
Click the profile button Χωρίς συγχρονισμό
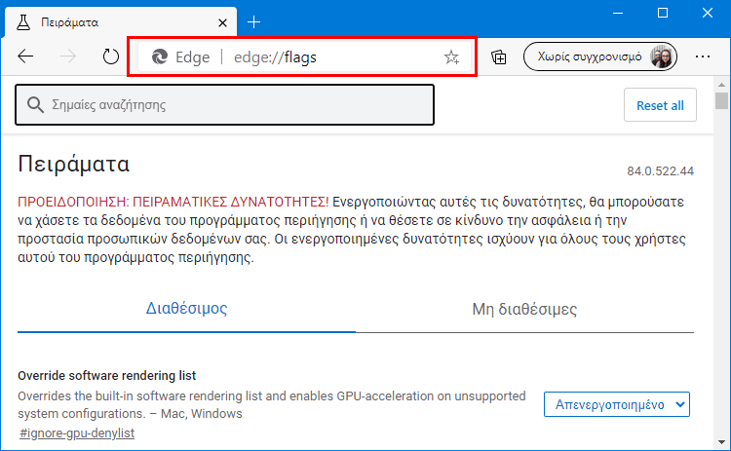[600, 56]
